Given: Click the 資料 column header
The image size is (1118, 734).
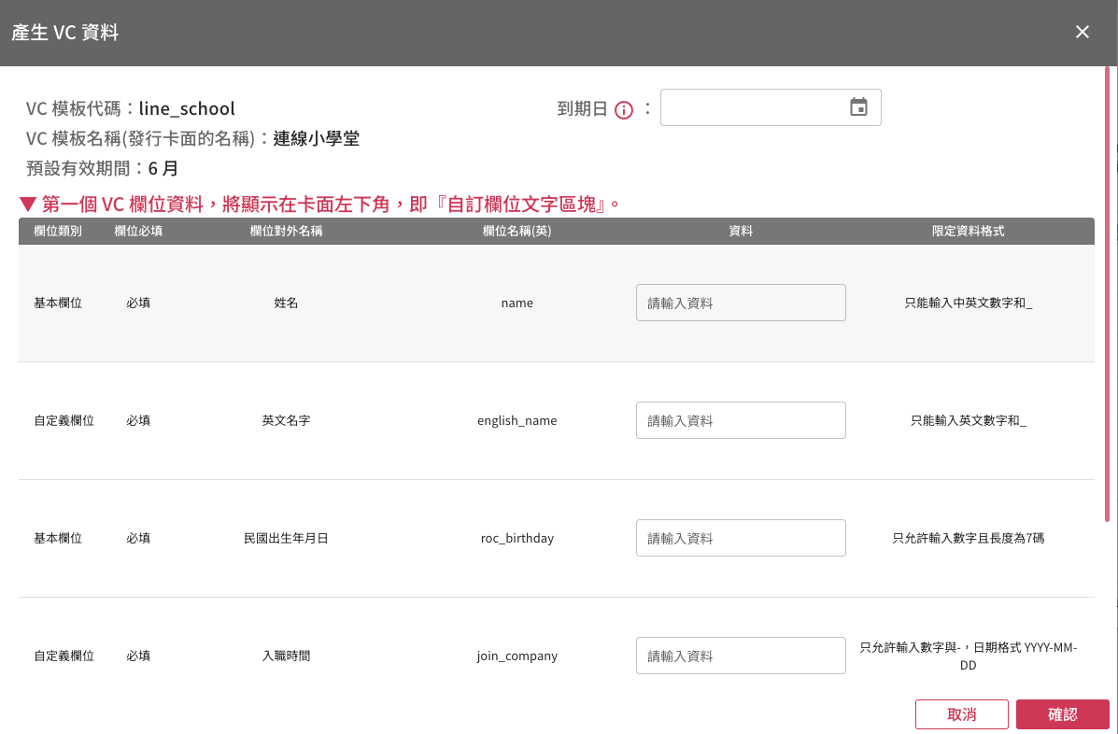Looking at the screenshot, I should [x=741, y=231].
